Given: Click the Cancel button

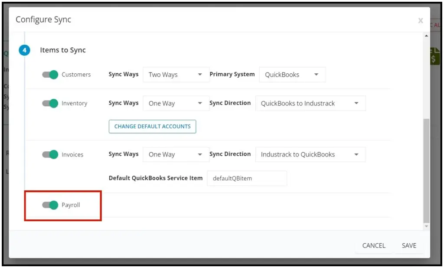Looking at the screenshot, I should (374, 245).
